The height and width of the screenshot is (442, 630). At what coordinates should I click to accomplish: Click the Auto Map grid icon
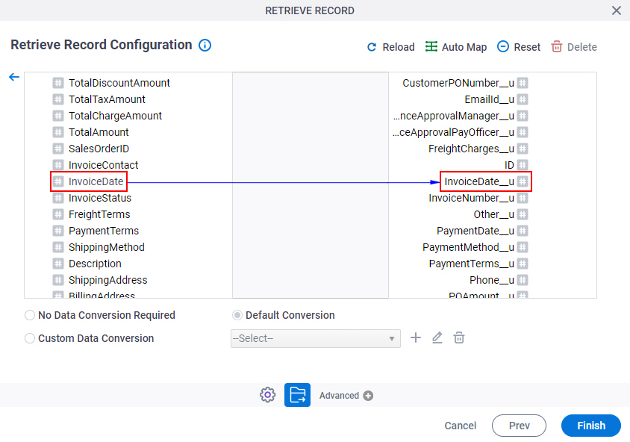431,46
